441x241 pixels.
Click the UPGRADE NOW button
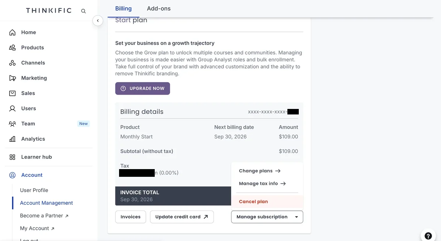click(x=143, y=88)
